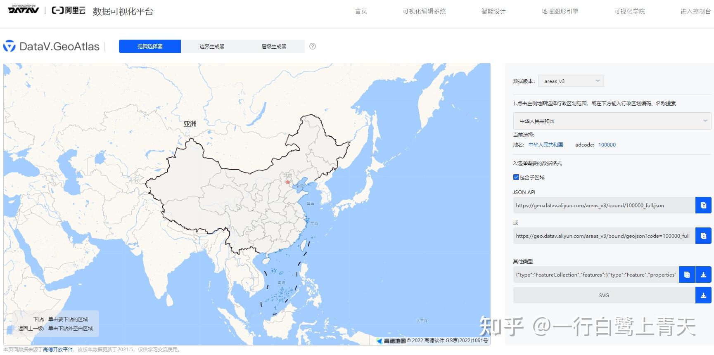Click the Aliyun (阿里云) logo
Viewport: 714px width, 355px height.
(69, 10)
